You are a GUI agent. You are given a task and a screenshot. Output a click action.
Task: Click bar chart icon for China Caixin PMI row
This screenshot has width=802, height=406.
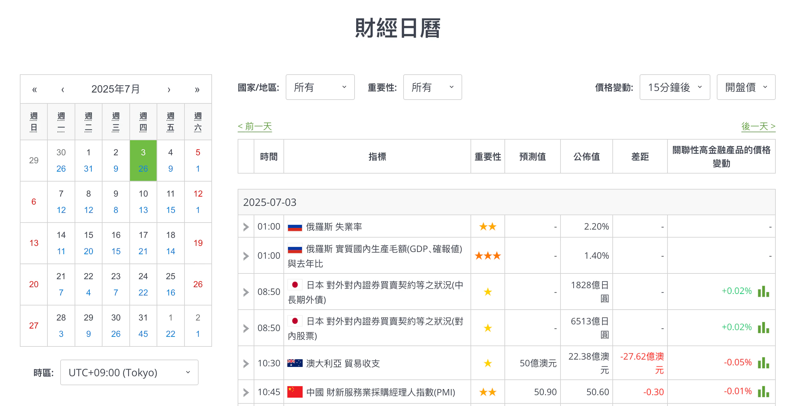click(x=763, y=392)
